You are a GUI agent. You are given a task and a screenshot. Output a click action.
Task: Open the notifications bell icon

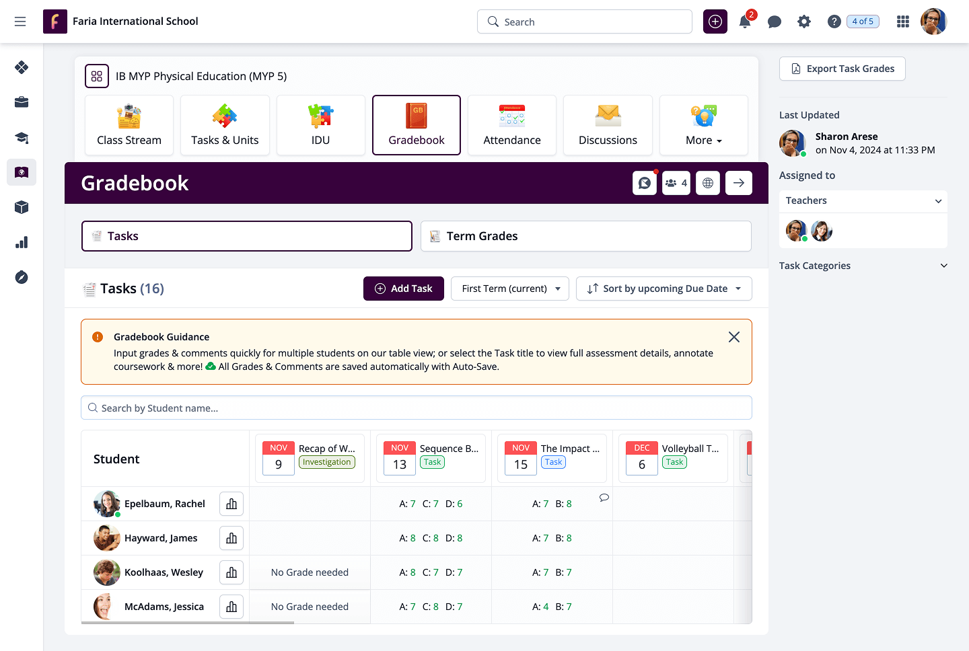click(x=745, y=22)
